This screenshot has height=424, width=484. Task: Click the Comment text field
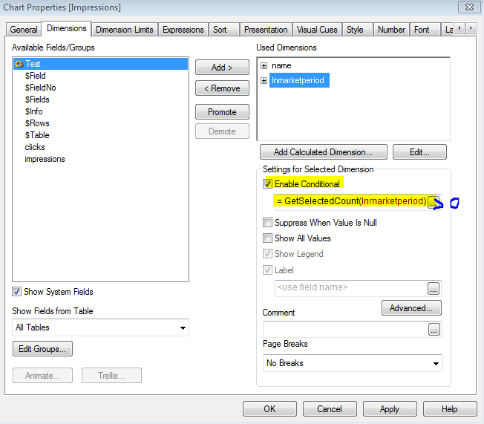pos(345,329)
